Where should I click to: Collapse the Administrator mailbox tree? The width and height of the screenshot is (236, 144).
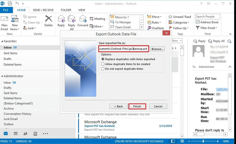pyautogui.click(x=2, y=76)
